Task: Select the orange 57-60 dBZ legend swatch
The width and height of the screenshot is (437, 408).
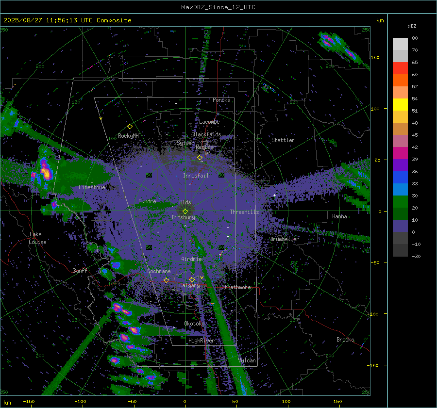Action: point(400,81)
